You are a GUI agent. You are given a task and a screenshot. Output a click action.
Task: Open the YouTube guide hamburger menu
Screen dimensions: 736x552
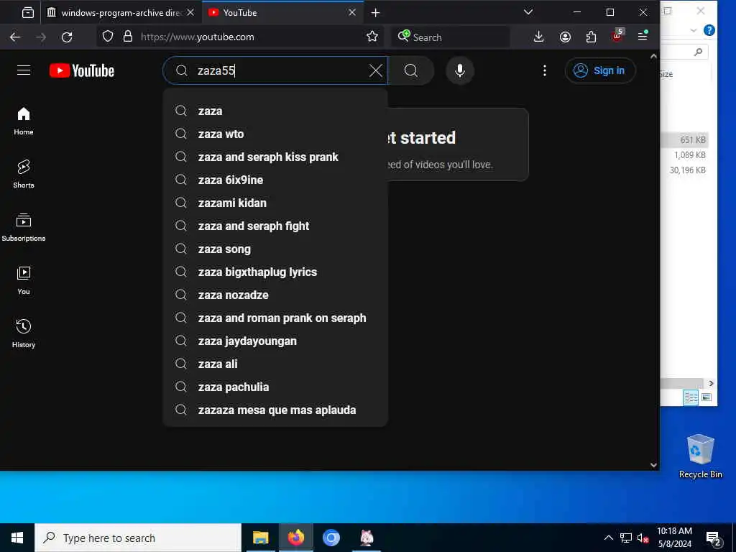click(x=24, y=70)
